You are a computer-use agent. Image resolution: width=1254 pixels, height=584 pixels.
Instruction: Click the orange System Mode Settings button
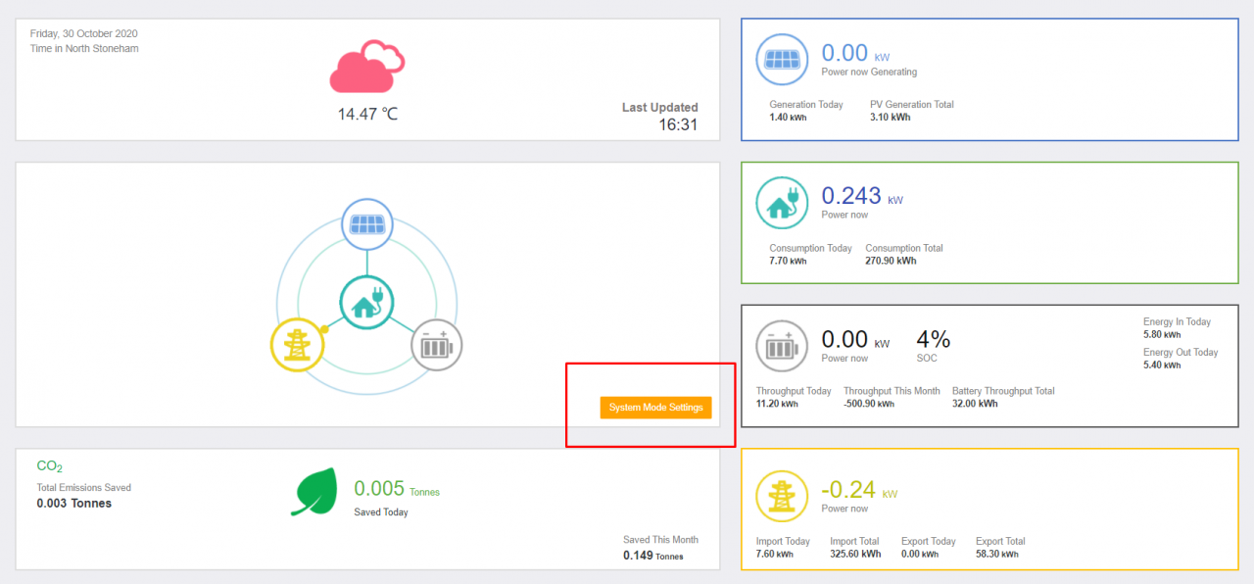pos(655,408)
